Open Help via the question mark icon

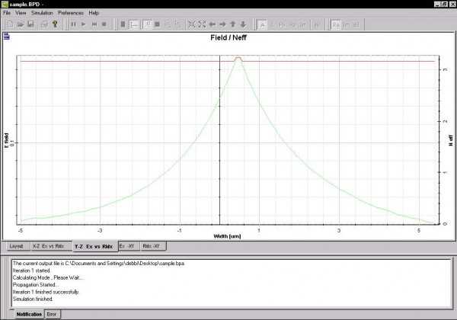point(55,24)
